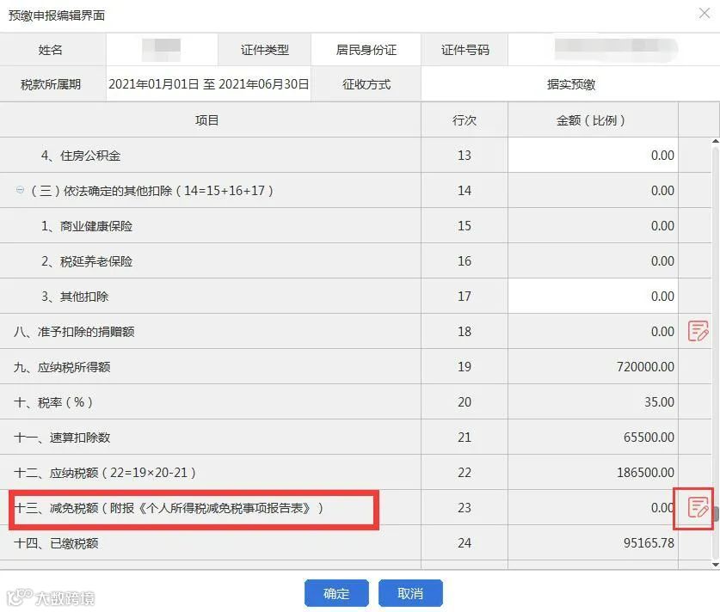Select the 3、其他扣除 row label
The width and height of the screenshot is (720, 612).
75,297
